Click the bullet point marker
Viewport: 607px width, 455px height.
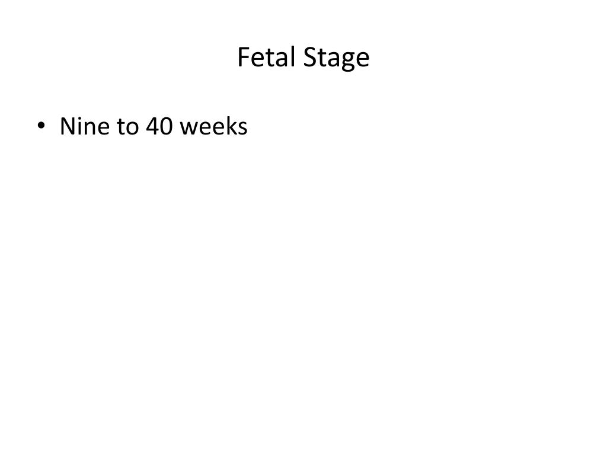41,126
